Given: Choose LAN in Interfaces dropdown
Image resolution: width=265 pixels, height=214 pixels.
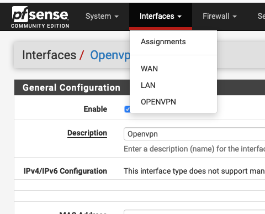Looking at the screenshot, I should tap(148, 85).
